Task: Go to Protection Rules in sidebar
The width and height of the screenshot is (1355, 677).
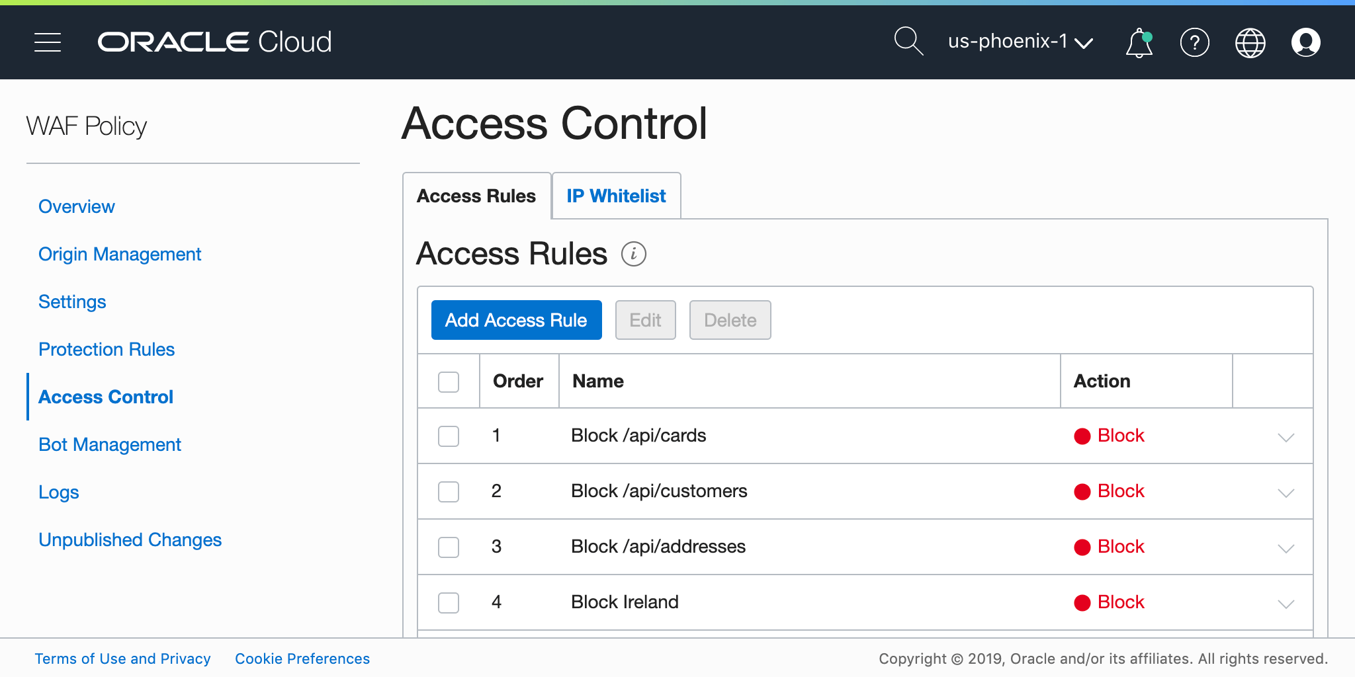Action: coord(107,350)
